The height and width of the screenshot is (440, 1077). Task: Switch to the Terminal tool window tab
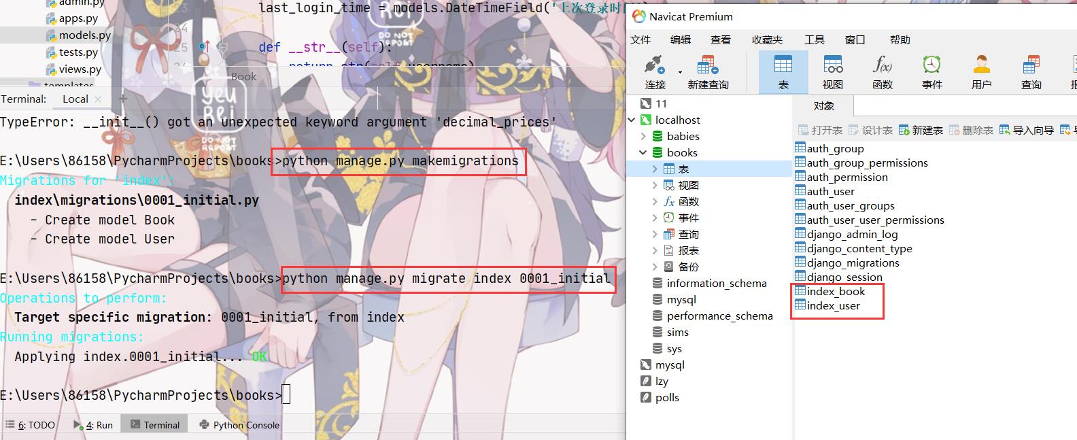[155, 424]
